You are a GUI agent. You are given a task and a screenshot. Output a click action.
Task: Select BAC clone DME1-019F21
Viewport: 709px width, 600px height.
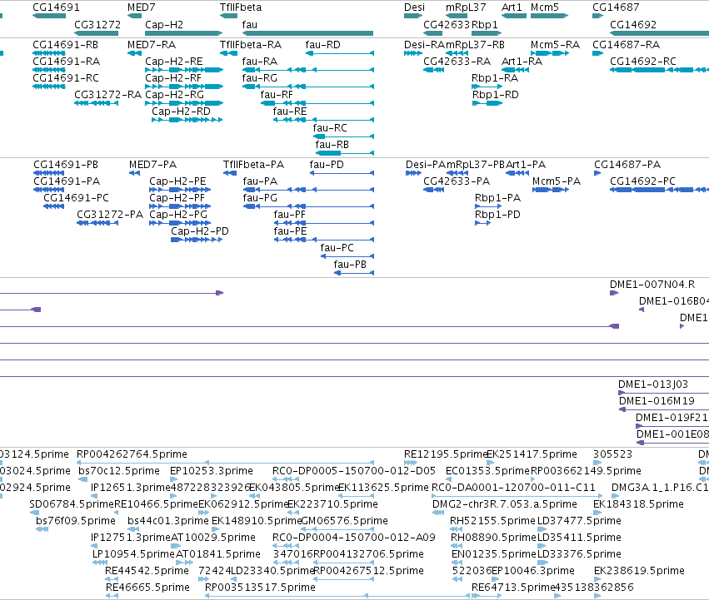tap(672, 426)
